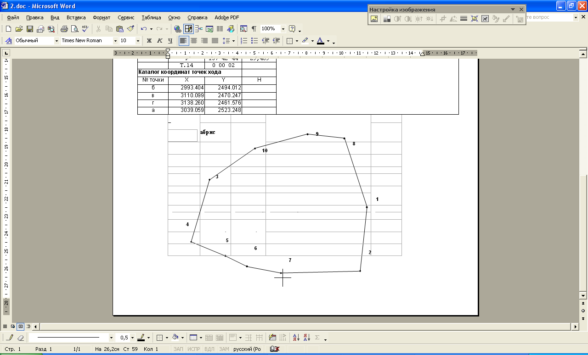Justify the paragraph text
588x355 pixels.
(215, 41)
